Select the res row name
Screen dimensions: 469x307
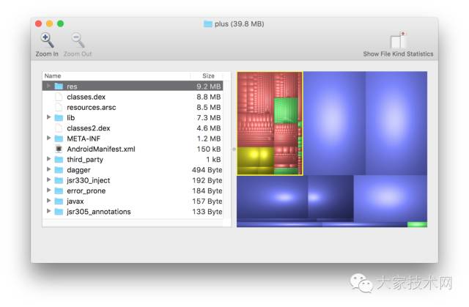(72, 86)
